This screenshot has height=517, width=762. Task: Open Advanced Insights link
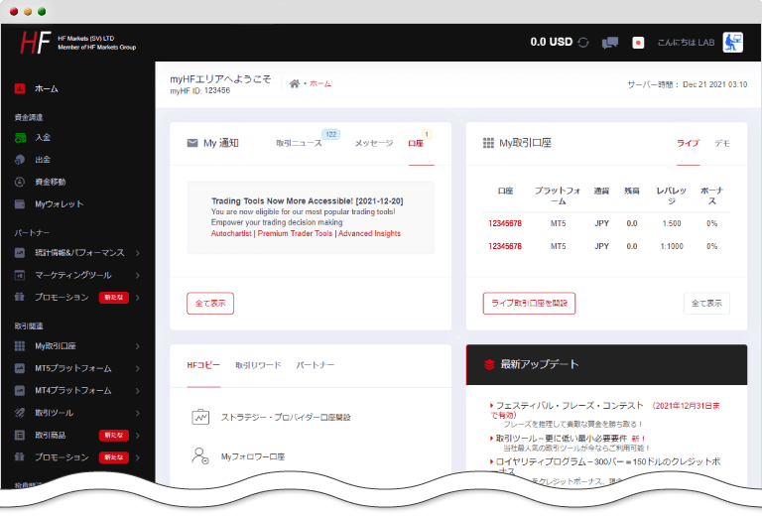pos(369,234)
